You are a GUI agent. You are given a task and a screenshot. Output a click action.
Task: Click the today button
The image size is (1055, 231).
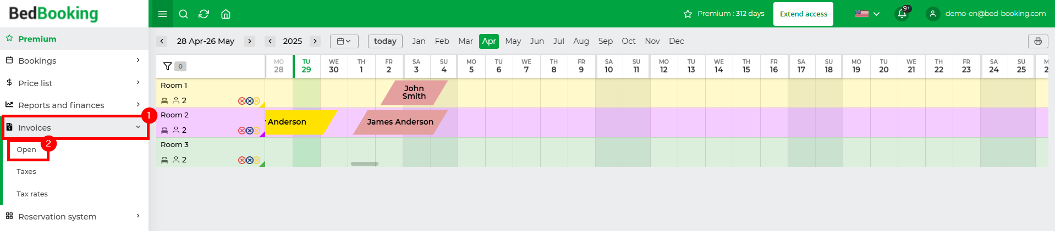[x=385, y=41]
